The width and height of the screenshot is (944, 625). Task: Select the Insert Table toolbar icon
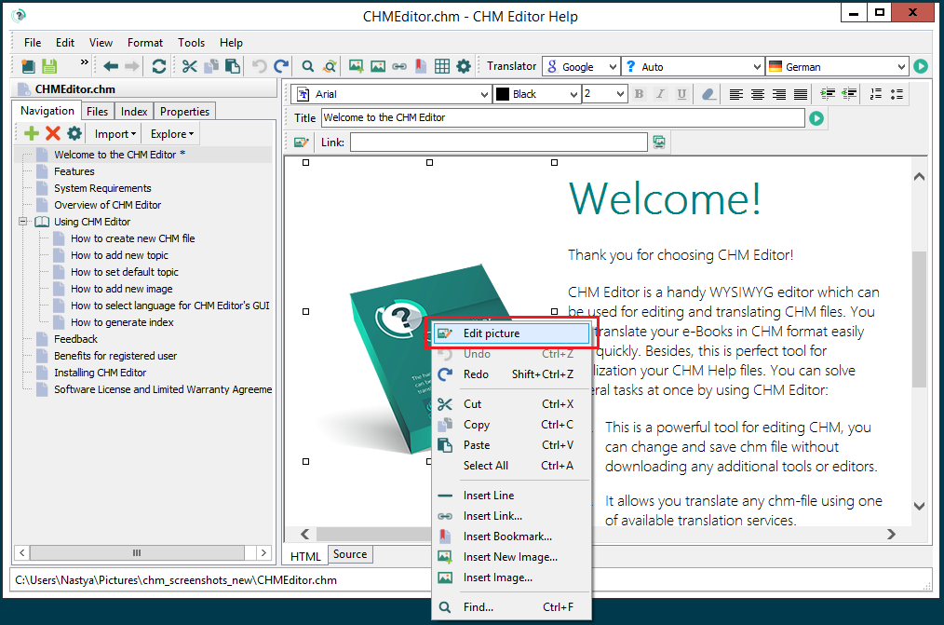click(x=441, y=66)
